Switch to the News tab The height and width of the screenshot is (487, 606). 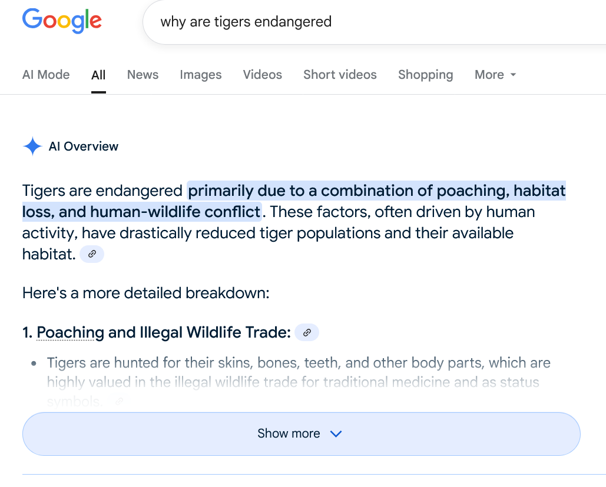click(143, 75)
